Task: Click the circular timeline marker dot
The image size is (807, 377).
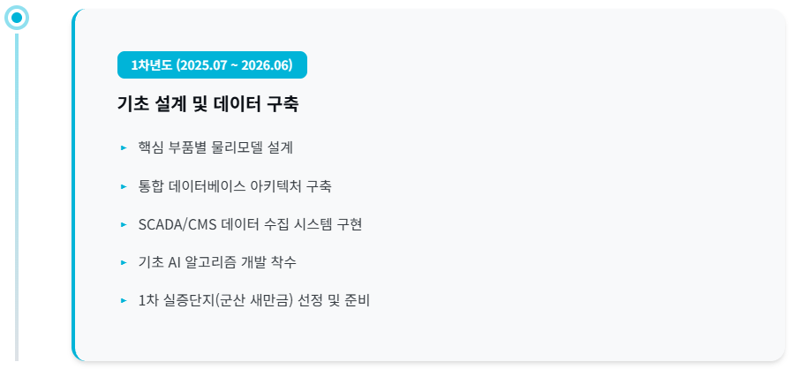Action: point(16,17)
